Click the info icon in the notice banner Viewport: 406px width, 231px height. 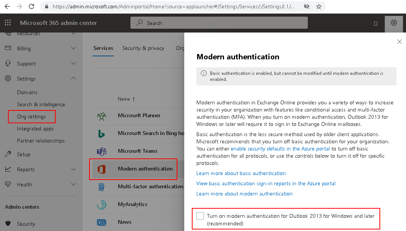(204, 73)
